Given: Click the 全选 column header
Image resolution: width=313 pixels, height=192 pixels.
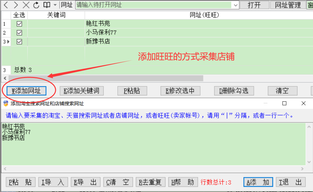Looking at the screenshot, I should (x=19, y=15).
